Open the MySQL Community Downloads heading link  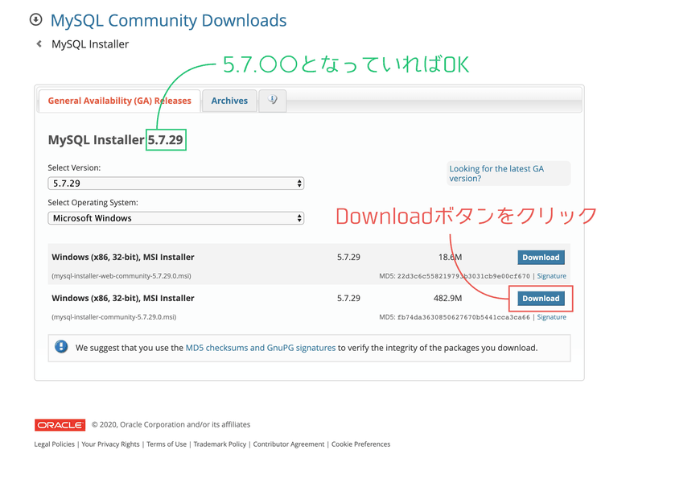[x=168, y=20]
